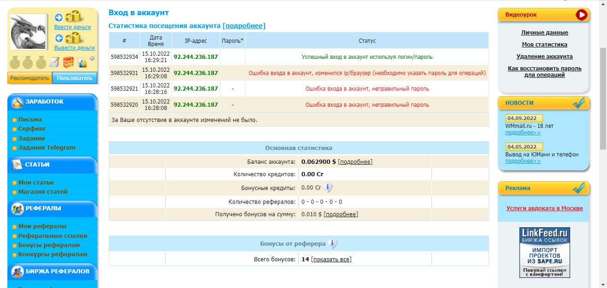This screenshot has width=607, height=288.
Task: Switch to the Рекламодатель tab
Action: tap(30, 78)
